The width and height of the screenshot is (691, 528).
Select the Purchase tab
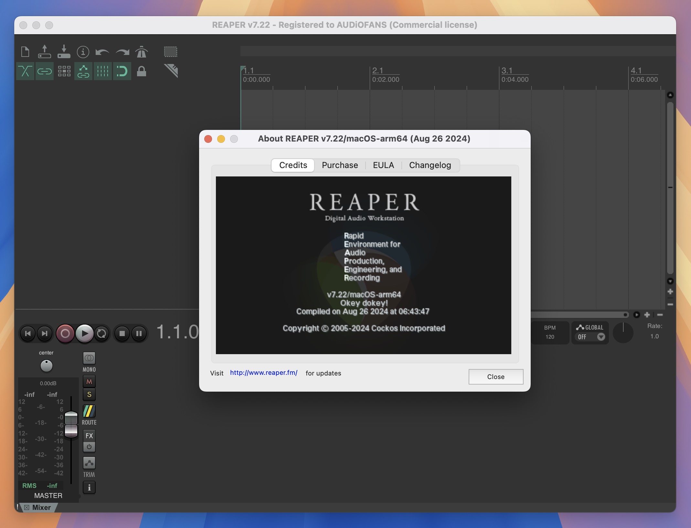pos(340,165)
